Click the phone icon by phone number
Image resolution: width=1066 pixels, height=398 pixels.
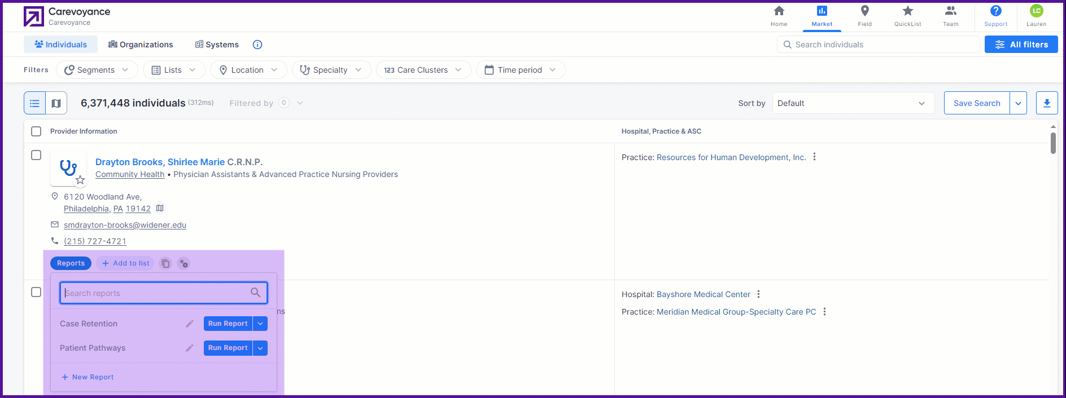[55, 241]
